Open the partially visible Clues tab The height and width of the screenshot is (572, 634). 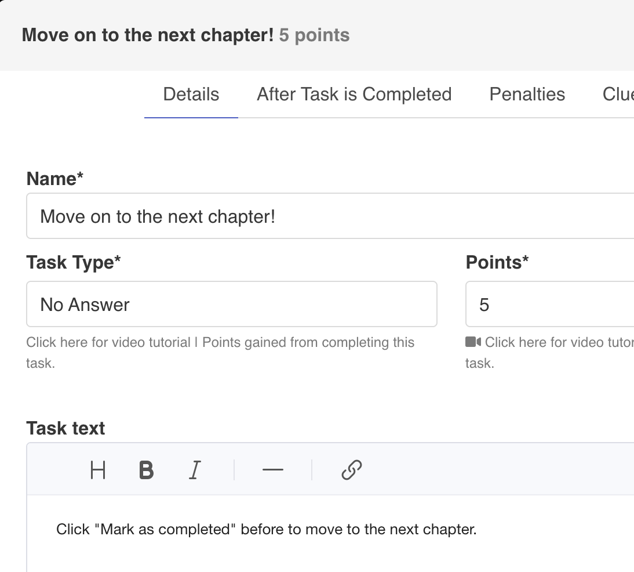(618, 95)
